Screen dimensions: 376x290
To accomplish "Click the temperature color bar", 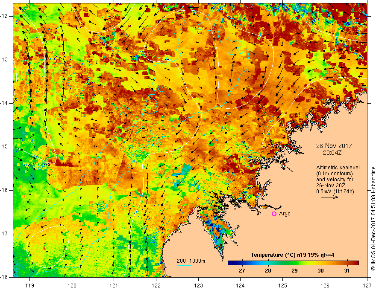I will pyautogui.click(x=293, y=263).
